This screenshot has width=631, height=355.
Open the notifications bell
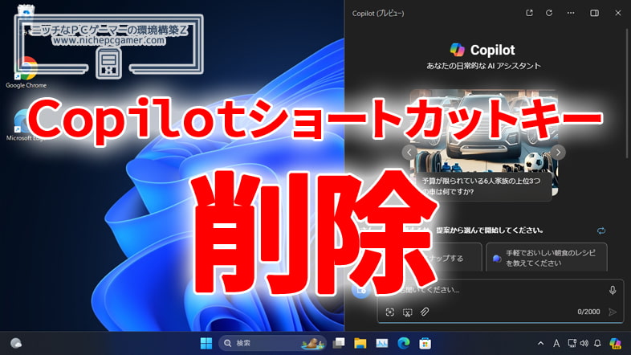click(x=597, y=343)
